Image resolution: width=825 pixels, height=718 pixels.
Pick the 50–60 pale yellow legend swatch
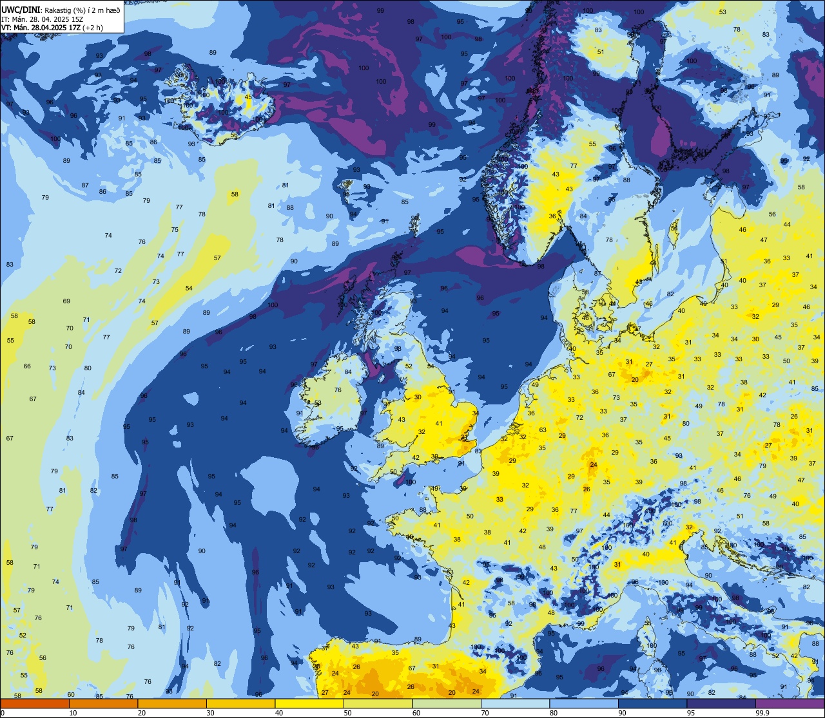378,703
